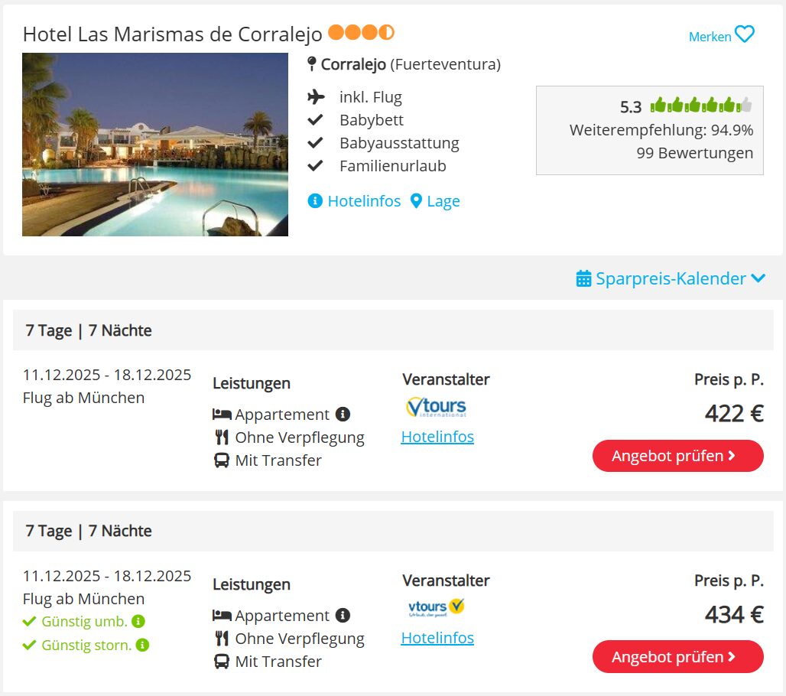786x696 pixels.
Task: Click the heart icon next to Merken
Action: (x=745, y=35)
